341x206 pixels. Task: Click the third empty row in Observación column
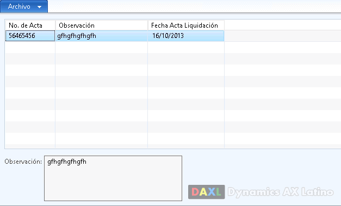(x=102, y=70)
